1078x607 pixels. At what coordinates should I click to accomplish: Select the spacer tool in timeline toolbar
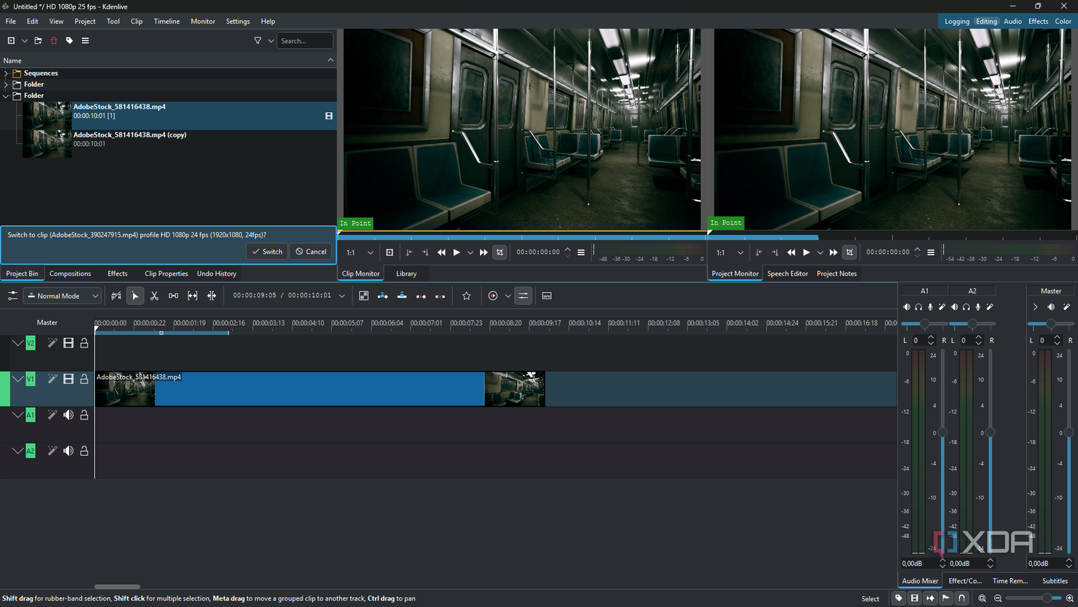point(173,296)
